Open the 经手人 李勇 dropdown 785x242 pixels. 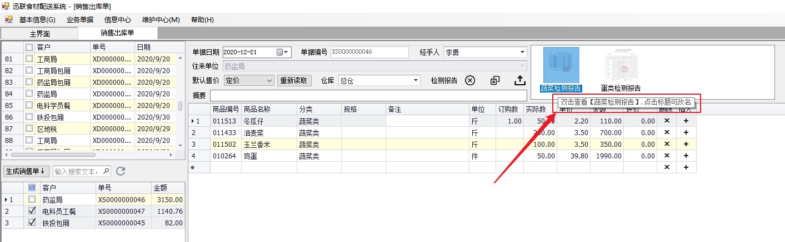pyautogui.click(x=522, y=53)
